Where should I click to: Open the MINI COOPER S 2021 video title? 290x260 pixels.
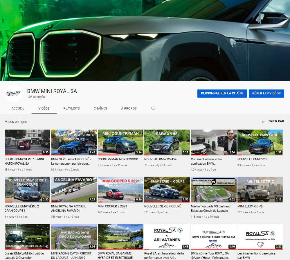(x=112, y=206)
